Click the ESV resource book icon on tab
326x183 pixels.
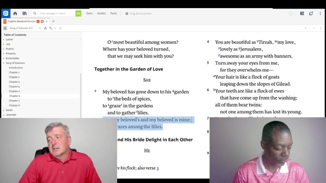coord(5,21)
